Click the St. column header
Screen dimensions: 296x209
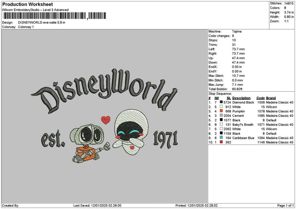click(x=229, y=98)
